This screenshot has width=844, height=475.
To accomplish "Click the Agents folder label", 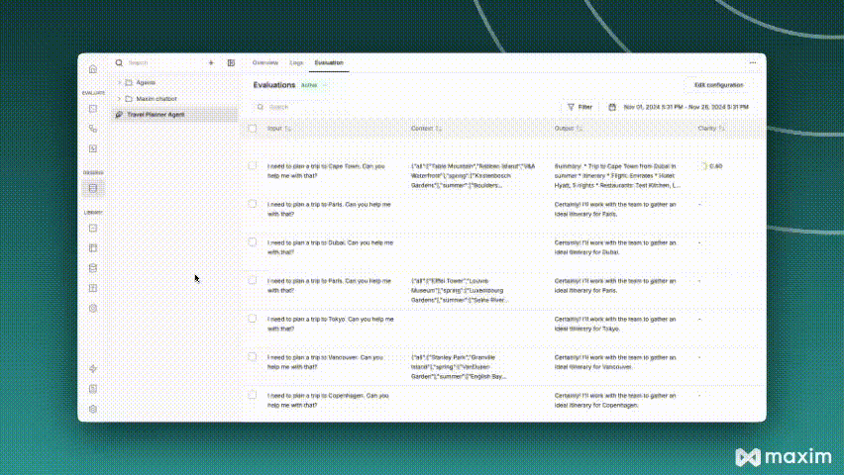I will tap(146, 83).
